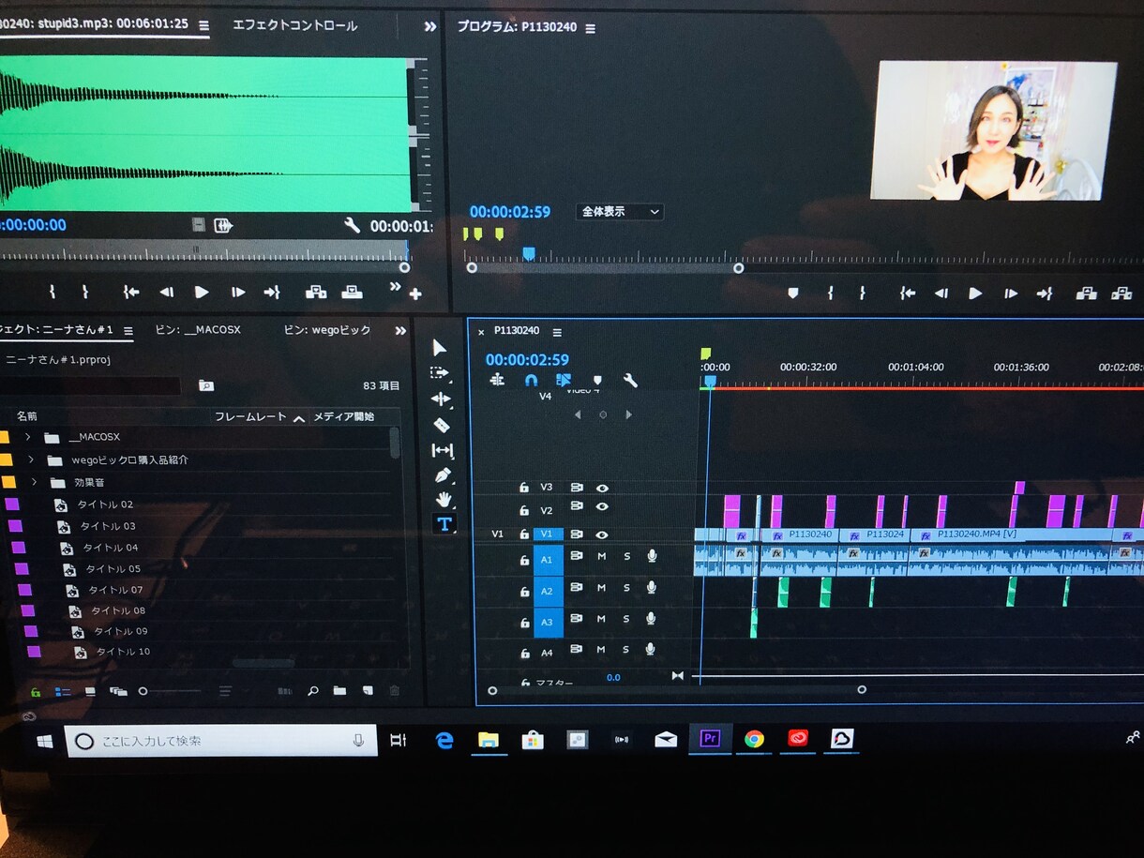This screenshot has height=858, width=1144.
Task: Toggle Linked Selection in the timeline
Action: 564,380
